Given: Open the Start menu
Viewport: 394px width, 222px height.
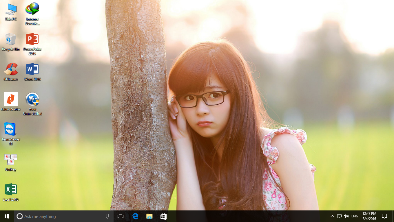Looking at the screenshot, I should (6, 216).
